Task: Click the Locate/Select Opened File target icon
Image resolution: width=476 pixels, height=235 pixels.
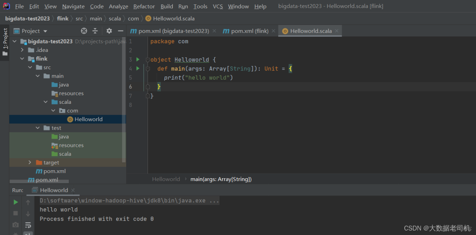Action: [x=84, y=31]
